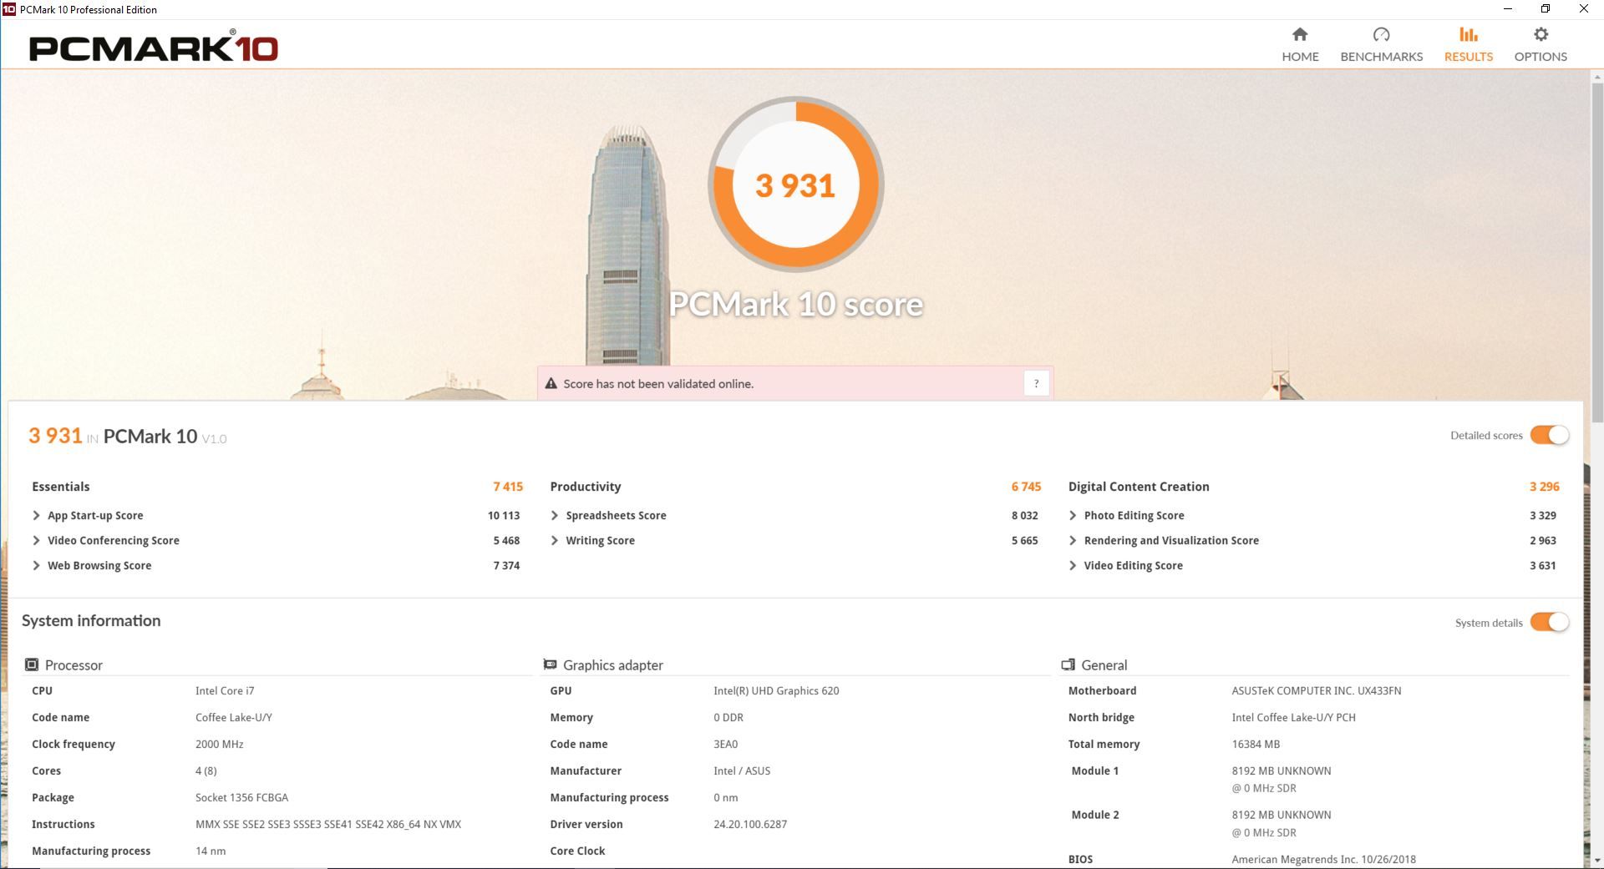Viewport: 1604px width, 869px height.
Task: Click the Productivity score 6 745
Action: click(x=1026, y=487)
